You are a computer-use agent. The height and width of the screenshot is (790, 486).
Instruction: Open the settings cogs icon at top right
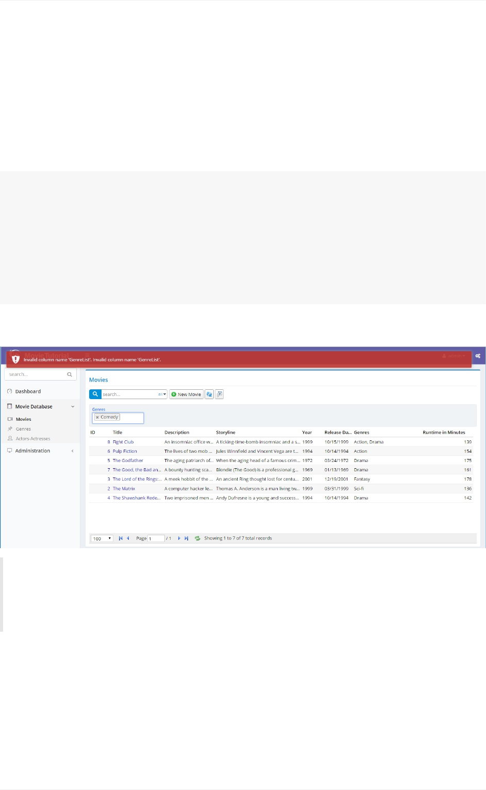(478, 356)
